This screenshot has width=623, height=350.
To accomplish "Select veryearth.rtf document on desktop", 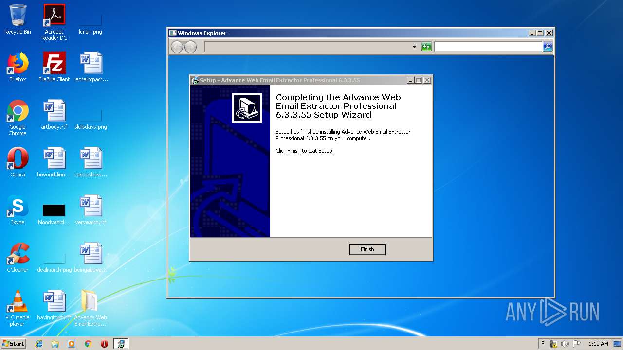I will tap(91, 210).
